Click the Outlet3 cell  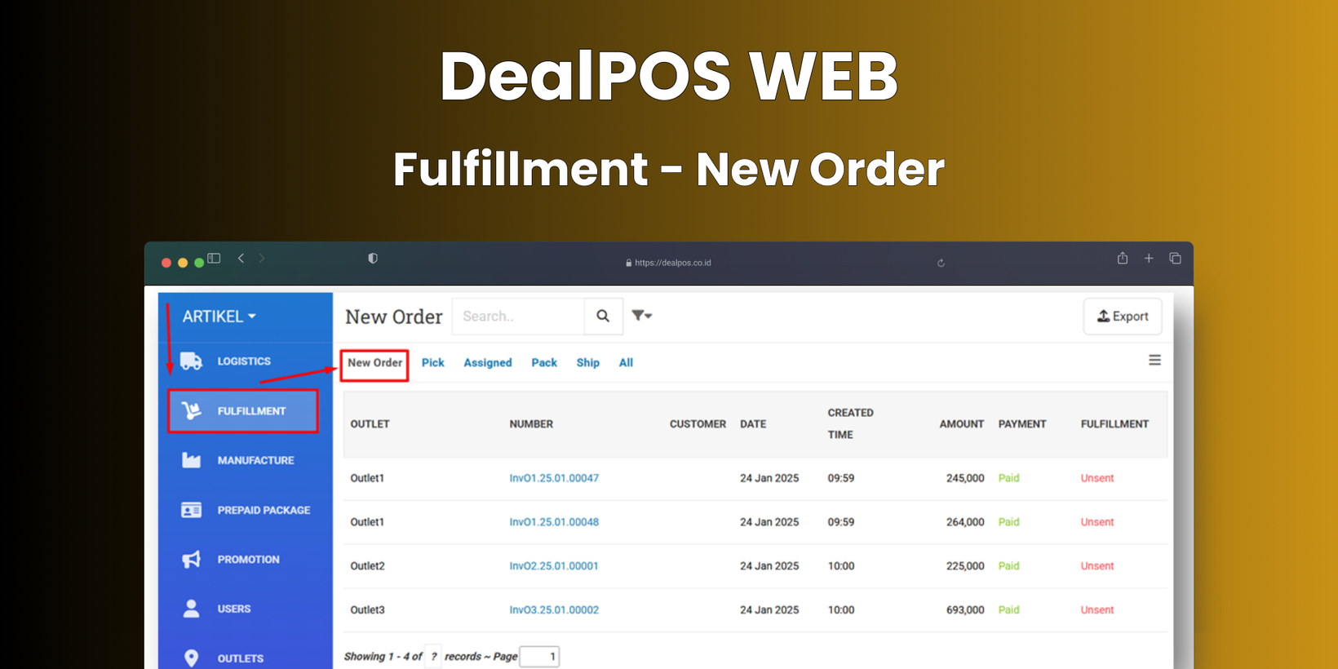tap(367, 610)
